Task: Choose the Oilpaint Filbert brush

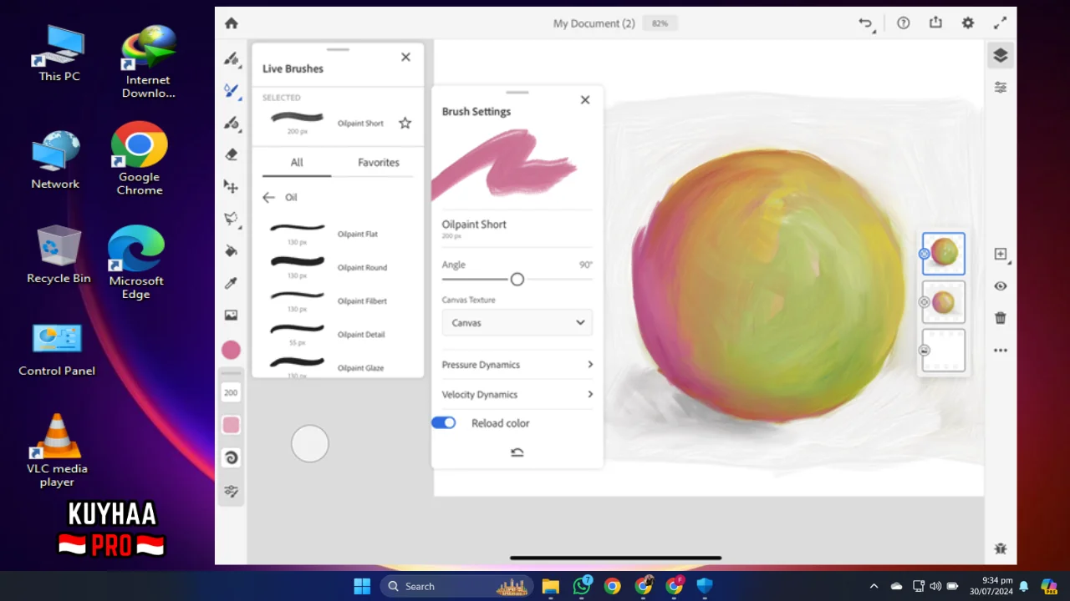Action: pyautogui.click(x=337, y=300)
